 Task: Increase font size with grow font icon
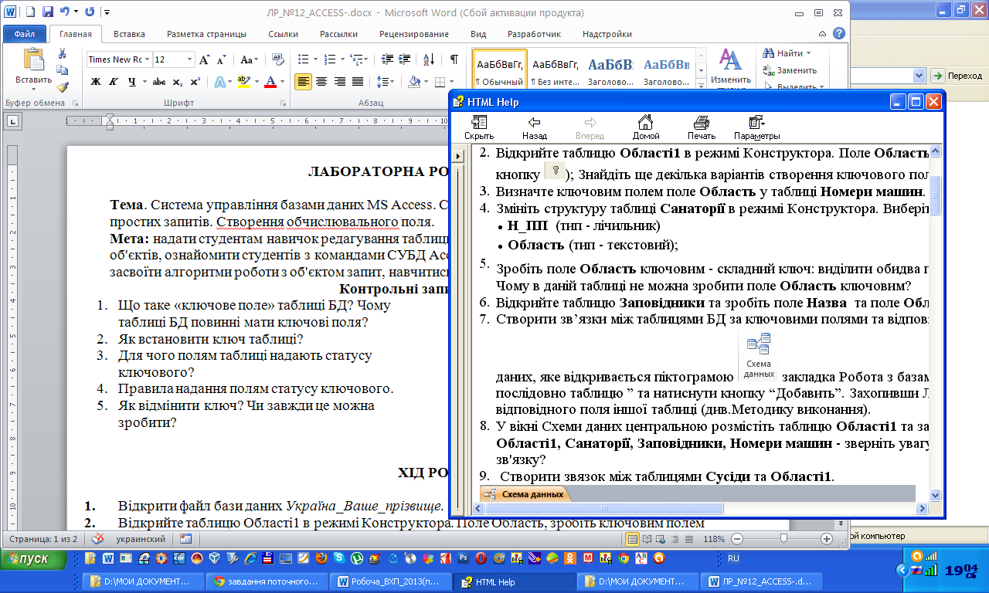[x=205, y=59]
